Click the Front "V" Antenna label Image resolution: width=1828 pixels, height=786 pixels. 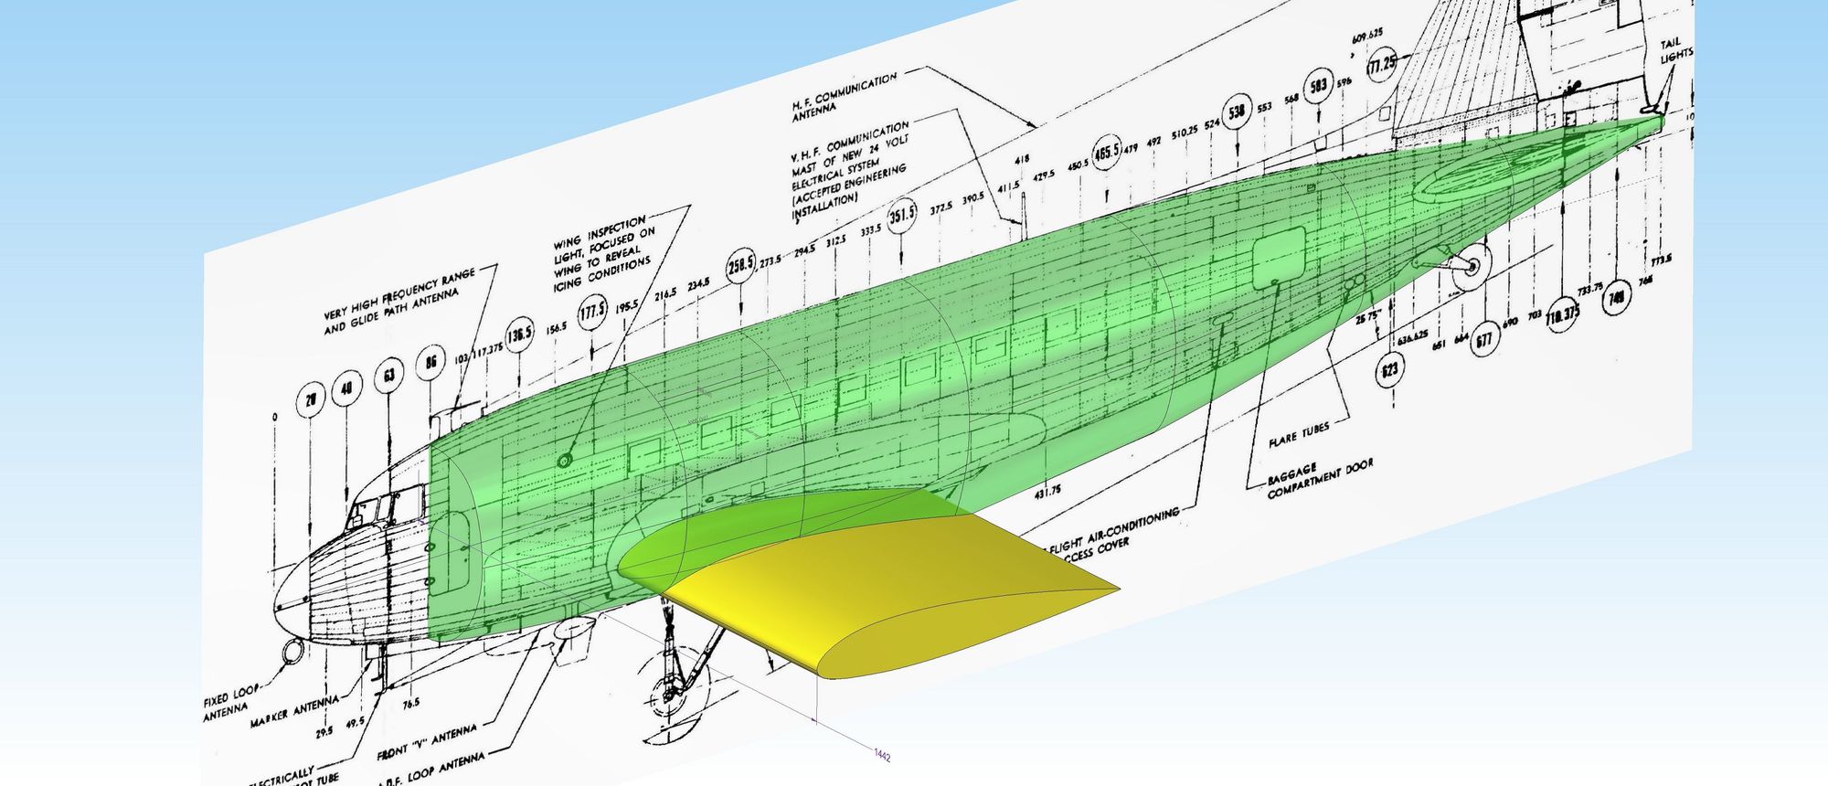tap(427, 742)
